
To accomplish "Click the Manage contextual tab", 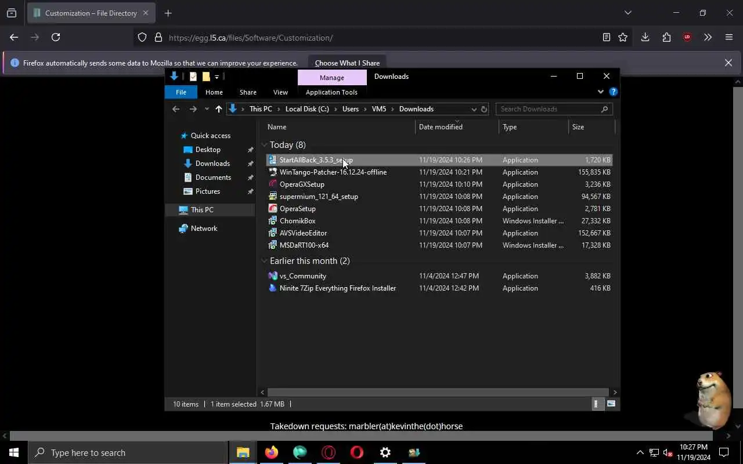I will 332,77.
